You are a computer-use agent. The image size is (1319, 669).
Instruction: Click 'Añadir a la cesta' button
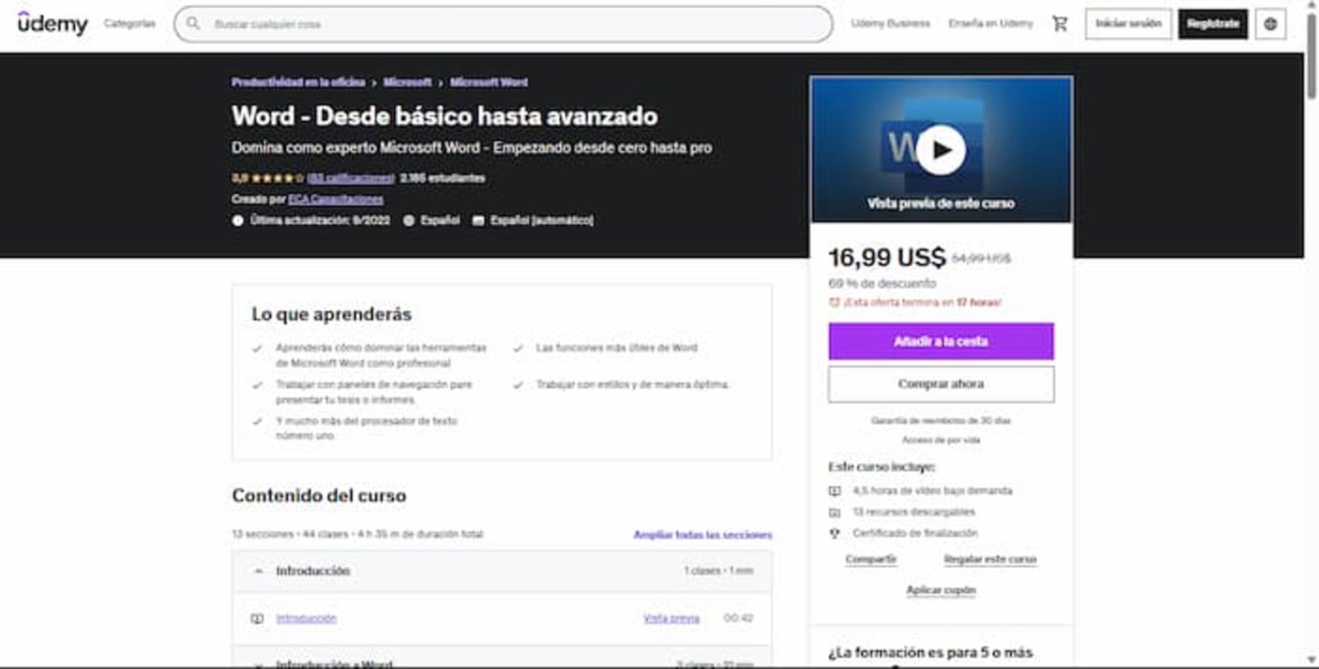(941, 341)
